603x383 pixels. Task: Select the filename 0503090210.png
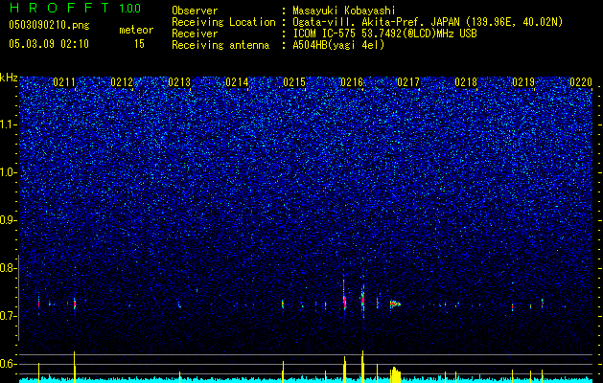click(x=49, y=25)
